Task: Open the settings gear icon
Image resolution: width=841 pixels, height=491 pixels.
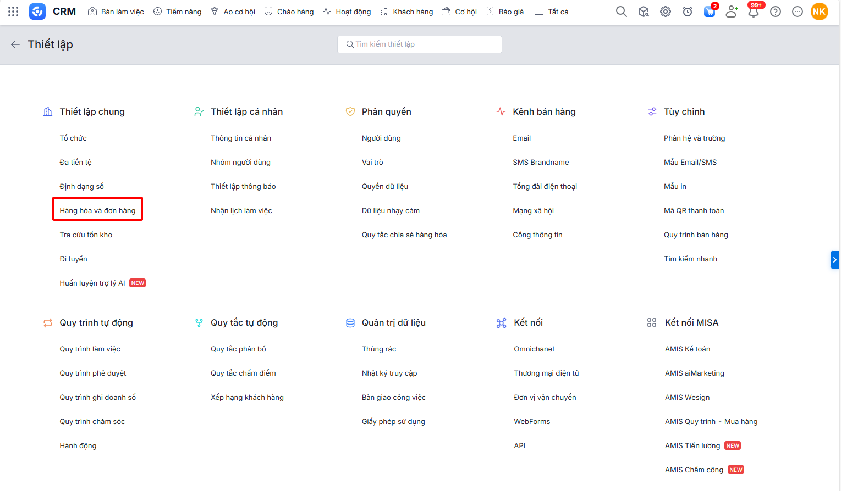Action: coord(666,12)
